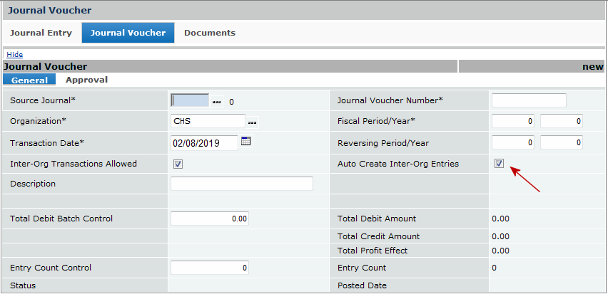608x294 pixels.
Task: Select the Journal Voucher top tab
Action: [x=128, y=33]
